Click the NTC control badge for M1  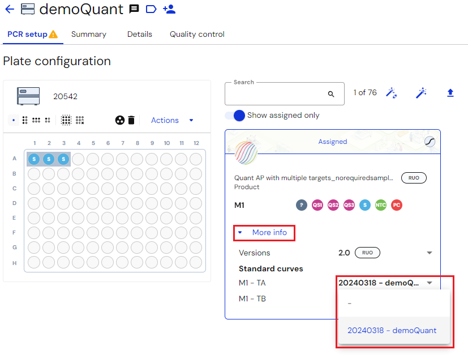(380, 205)
